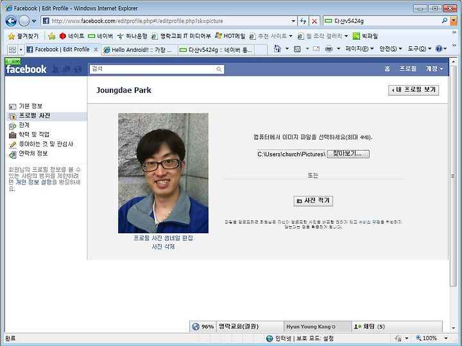This screenshot has width=462, height=346.
Task: Expand the address bar history dropdown
Action: point(293,21)
